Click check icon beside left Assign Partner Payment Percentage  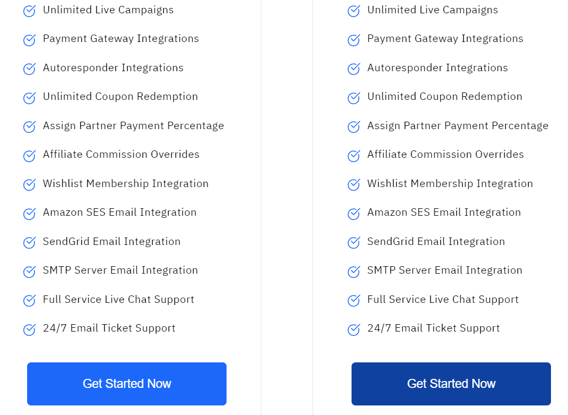coord(29,126)
